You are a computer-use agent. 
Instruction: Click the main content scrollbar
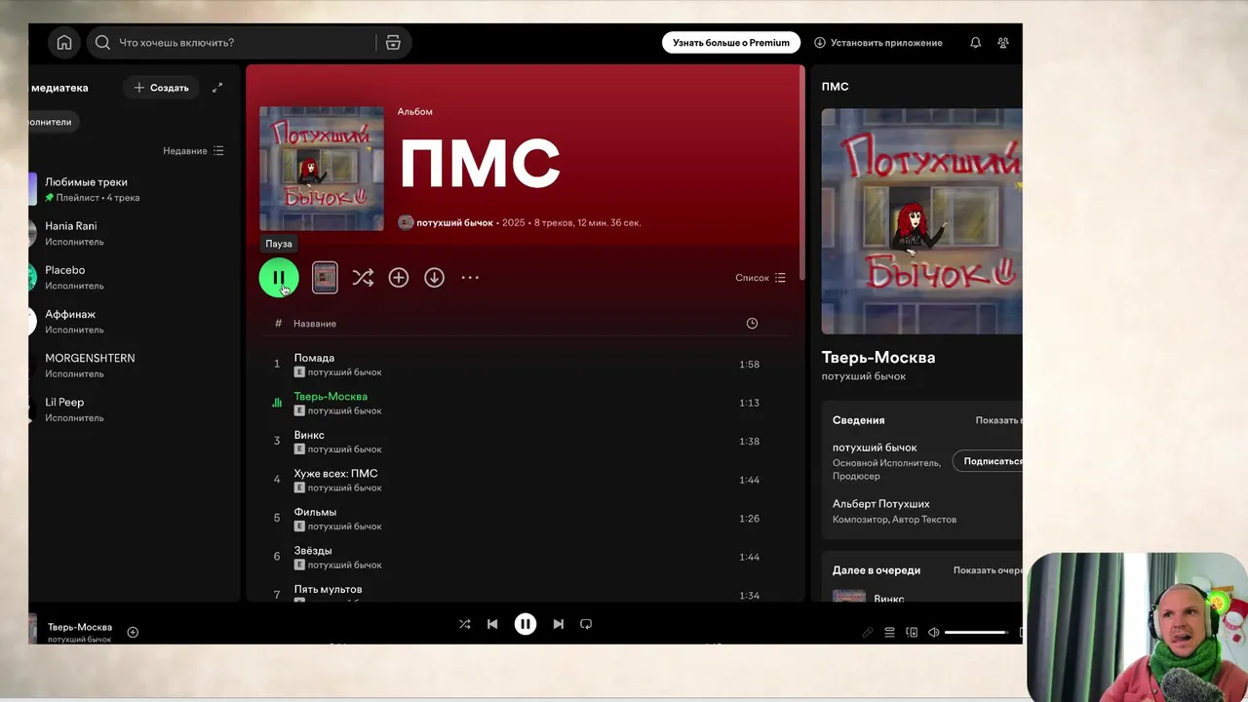point(801,174)
